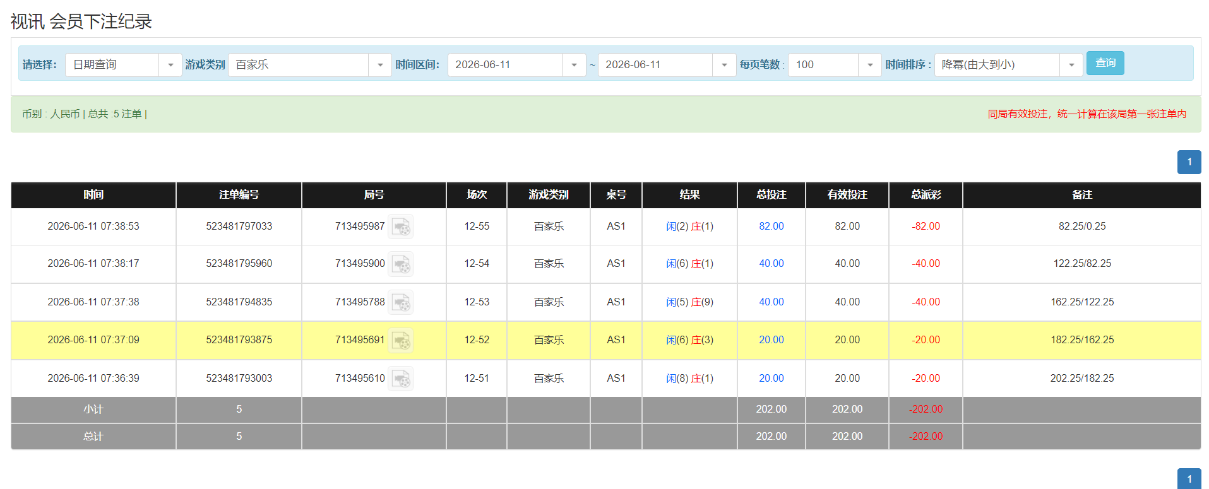Select bet number 523481793003
This screenshot has height=489, width=1209.
tap(239, 379)
